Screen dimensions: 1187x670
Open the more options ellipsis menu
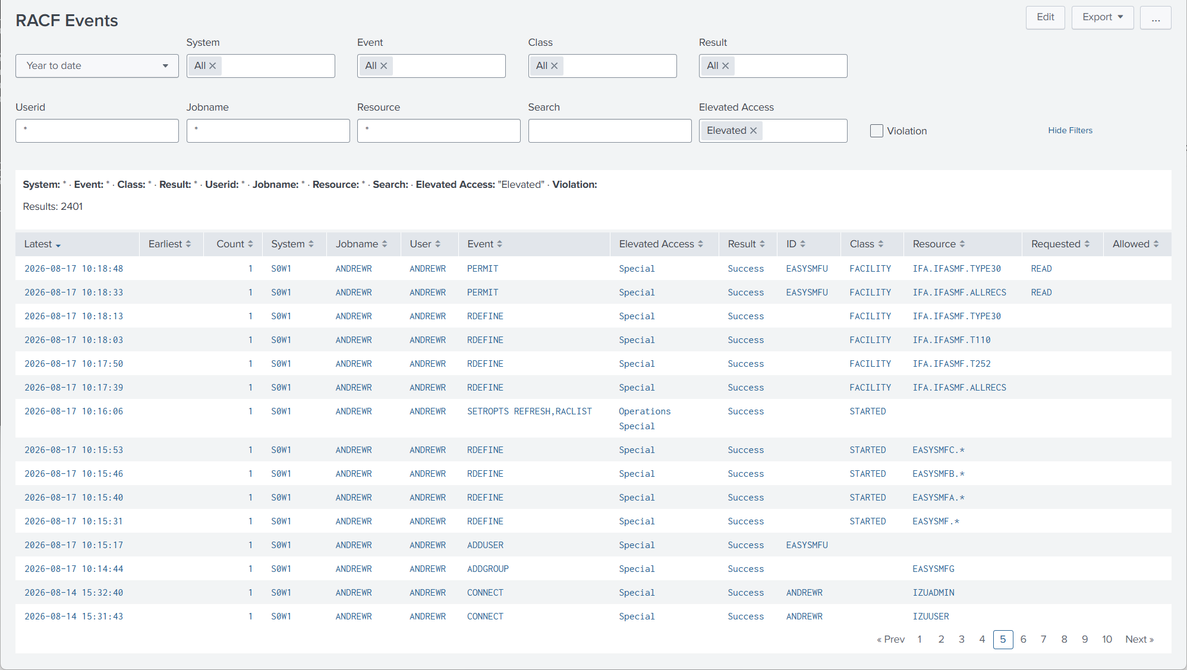click(x=1155, y=17)
